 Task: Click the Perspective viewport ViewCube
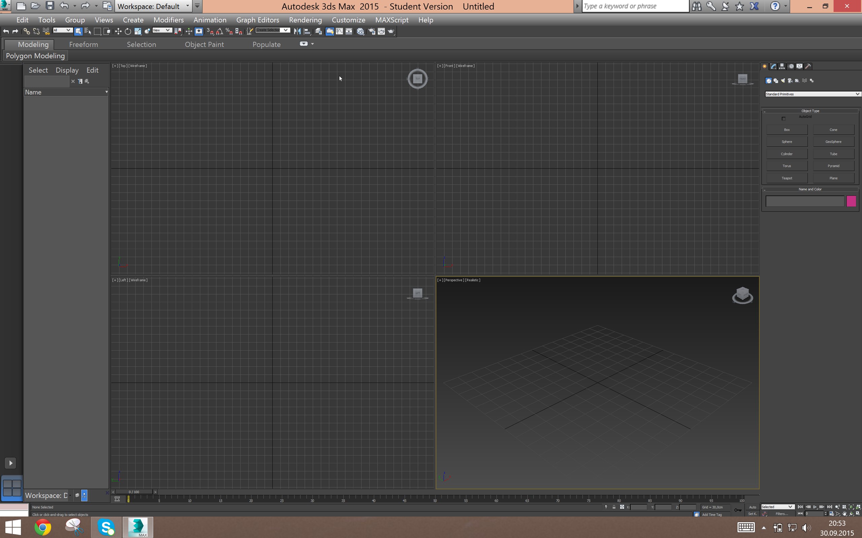click(742, 295)
